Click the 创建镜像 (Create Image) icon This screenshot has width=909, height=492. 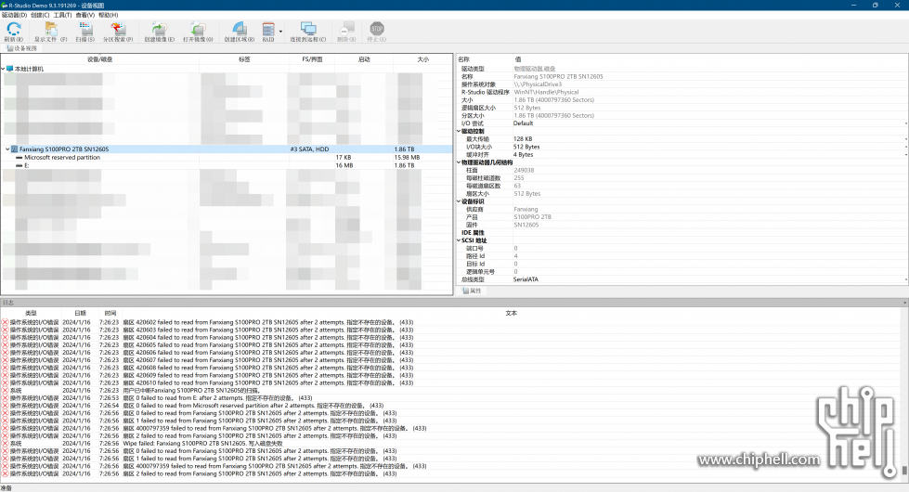(x=159, y=29)
